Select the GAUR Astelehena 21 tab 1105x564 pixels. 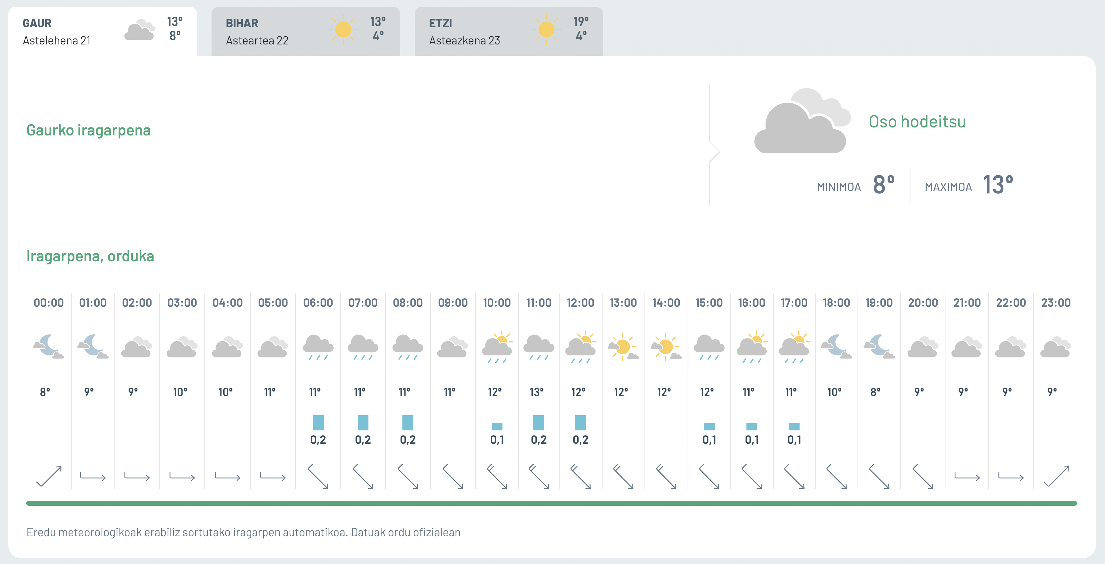click(103, 31)
